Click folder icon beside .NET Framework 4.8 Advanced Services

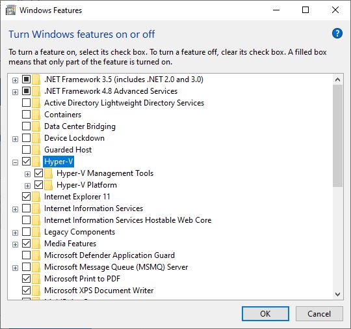click(36, 91)
